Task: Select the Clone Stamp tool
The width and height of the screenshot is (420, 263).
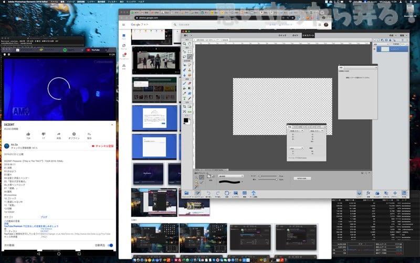Action: pos(190,70)
